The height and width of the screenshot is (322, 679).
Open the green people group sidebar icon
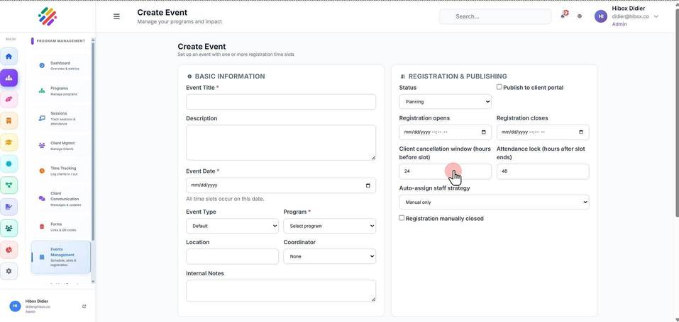coord(9,228)
